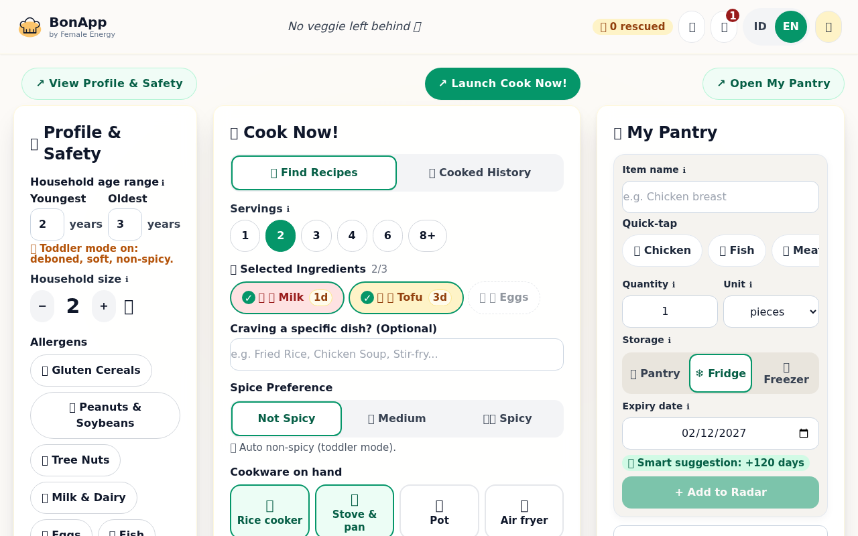Select Freezer storage option
Image resolution: width=858 pixels, height=536 pixels.
tap(786, 373)
